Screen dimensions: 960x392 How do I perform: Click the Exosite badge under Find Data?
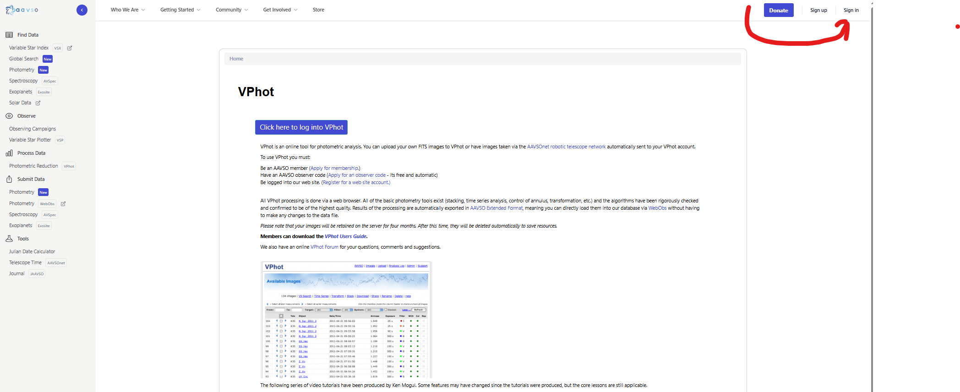click(44, 92)
